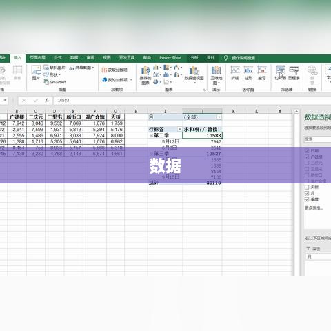
Task: Click the 盈亏 win/loss sparkline icon
Action: [x=262, y=70]
